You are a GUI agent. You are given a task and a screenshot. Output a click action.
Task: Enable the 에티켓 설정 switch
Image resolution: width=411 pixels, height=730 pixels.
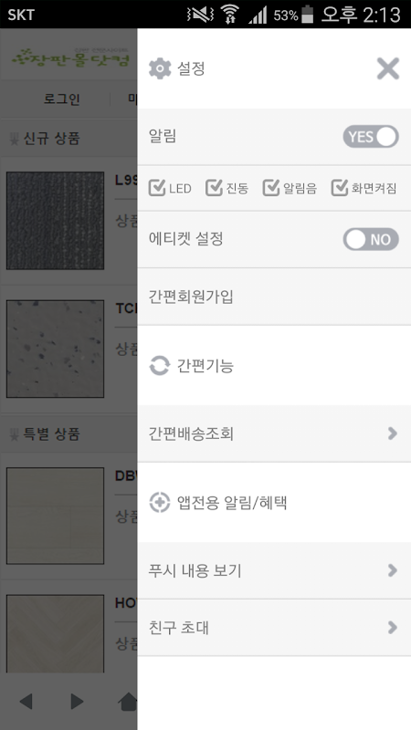point(371,239)
